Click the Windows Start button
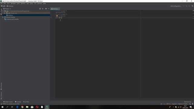The image size is (194, 109). point(2,107)
